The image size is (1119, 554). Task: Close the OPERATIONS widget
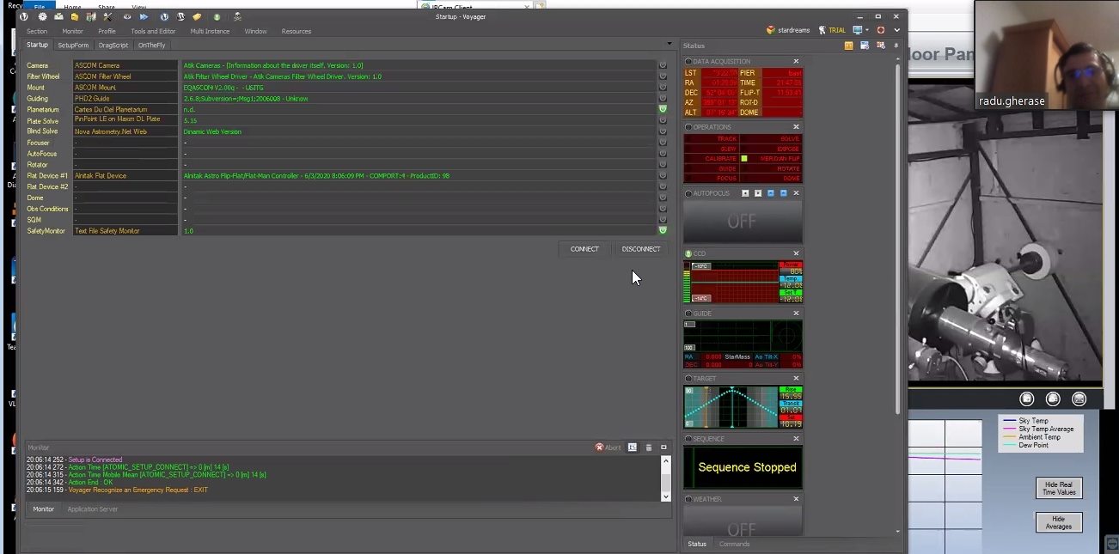[x=796, y=126]
